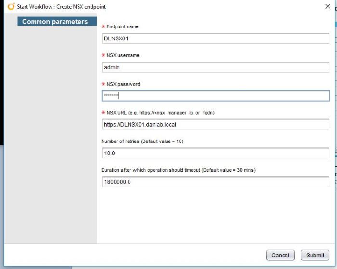Place cursor in the NSX password field
This screenshot has height=269, width=337.
click(215, 96)
